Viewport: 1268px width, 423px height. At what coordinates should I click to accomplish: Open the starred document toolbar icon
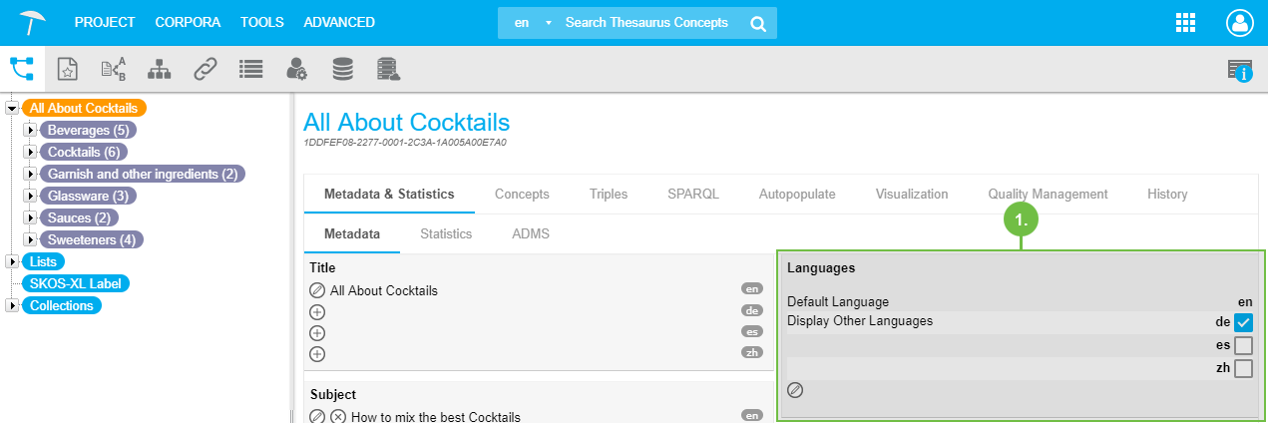pos(67,69)
